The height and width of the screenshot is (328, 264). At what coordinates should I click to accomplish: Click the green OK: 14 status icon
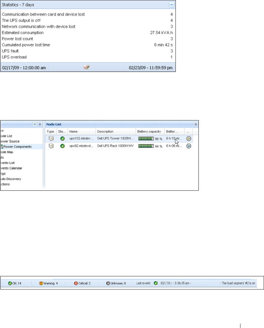[10, 283]
